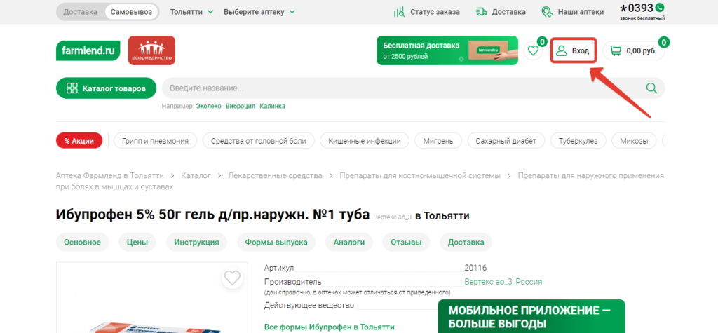
Task: Click article number 20116
Action: pos(475,268)
